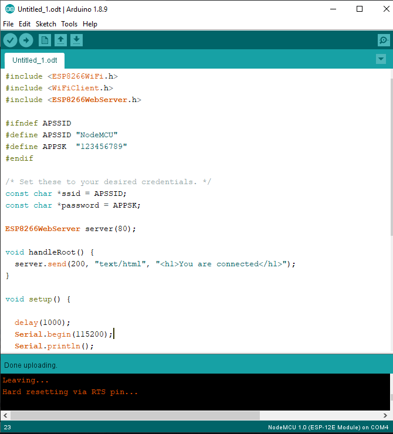This screenshot has height=434, width=393.
Task: Click the server(80) declaration line
Action: [x=70, y=229]
